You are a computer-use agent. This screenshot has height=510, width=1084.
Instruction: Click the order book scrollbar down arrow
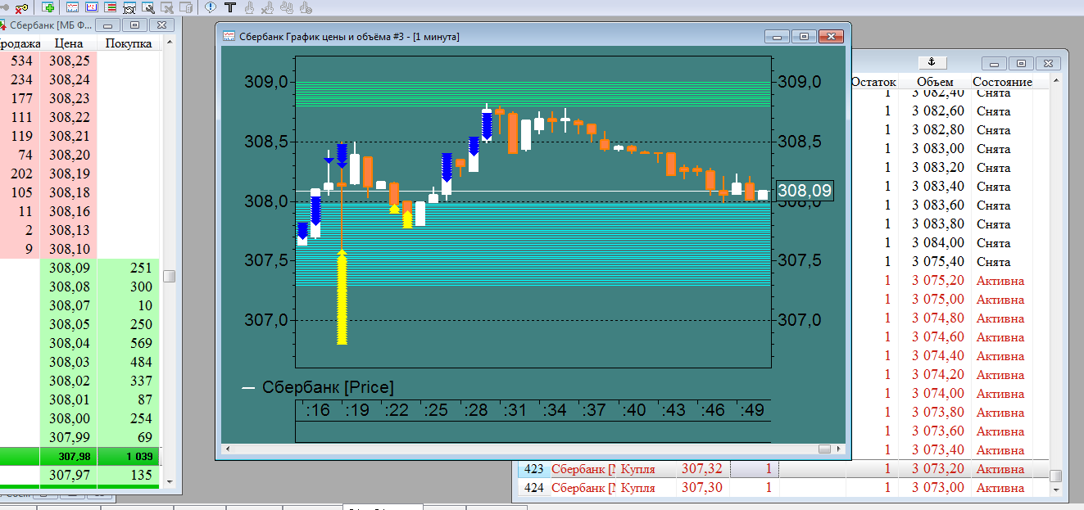[x=169, y=481]
